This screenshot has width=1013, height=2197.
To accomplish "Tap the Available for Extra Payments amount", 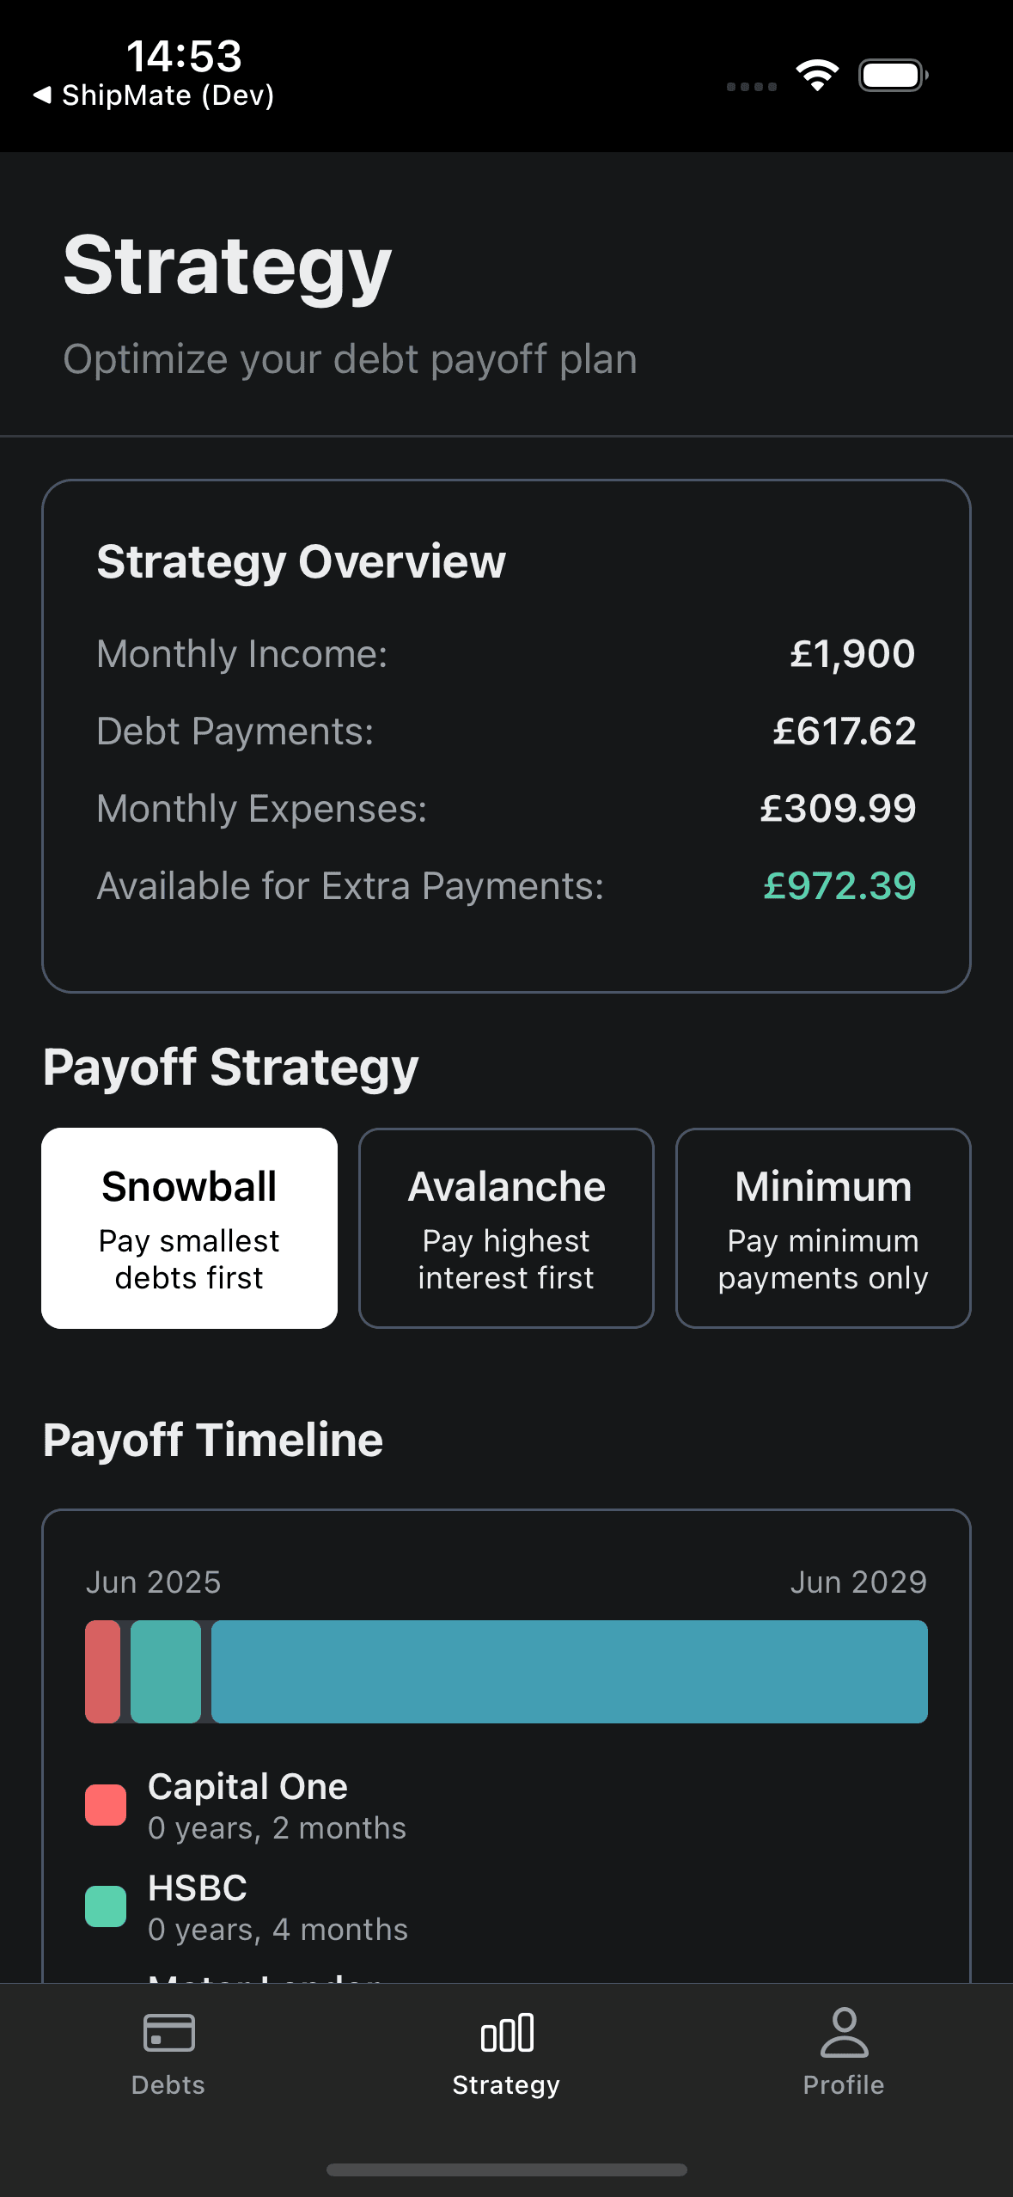I will (x=839, y=885).
